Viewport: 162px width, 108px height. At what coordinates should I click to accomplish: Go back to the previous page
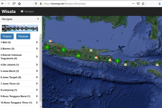tap(3, 4)
